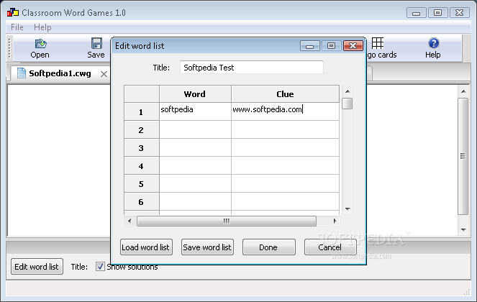477x302 pixels.
Task: Select row header 1
Action: click(x=141, y=112)
